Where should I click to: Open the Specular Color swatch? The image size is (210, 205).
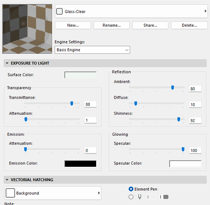pyautogui.click(x=185, y=164)
